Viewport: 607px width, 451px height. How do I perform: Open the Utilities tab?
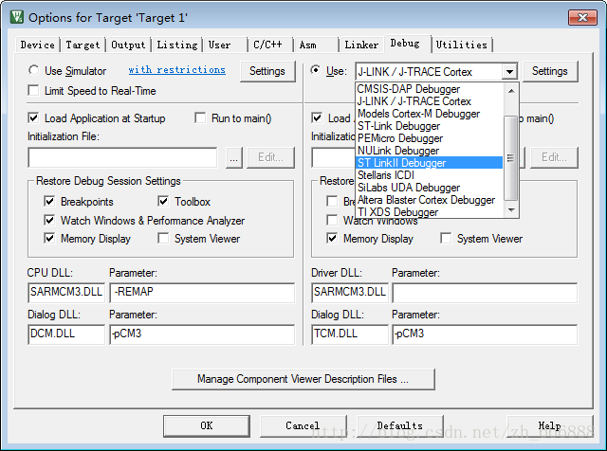(x=462, y=45)
